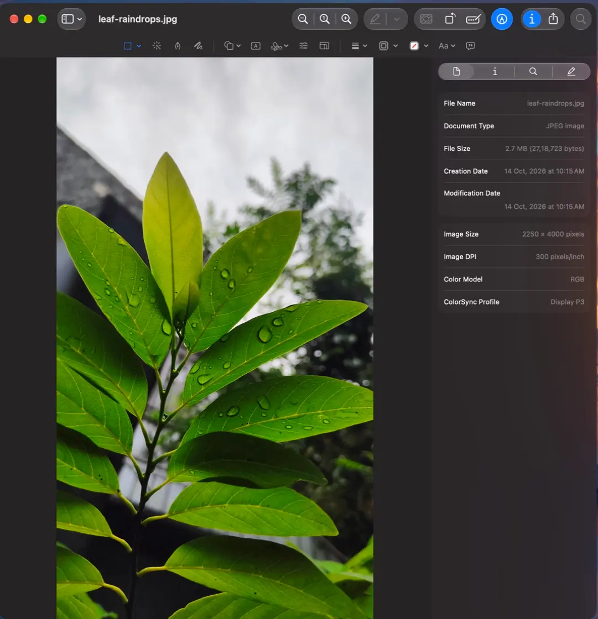
Task: Toggle the Inspector info button
Action: click(x=532, y=19)
